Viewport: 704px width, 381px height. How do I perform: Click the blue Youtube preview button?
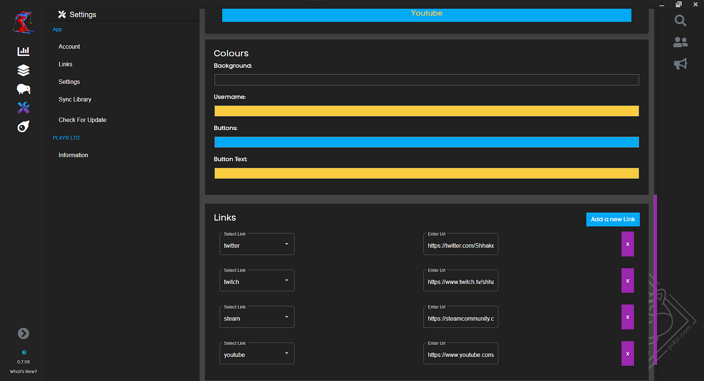point(426,14)
